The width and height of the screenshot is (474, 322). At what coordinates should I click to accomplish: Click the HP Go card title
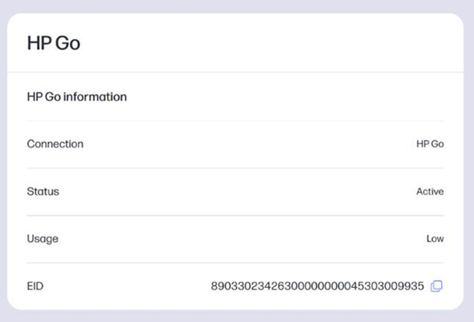point(53,44)
